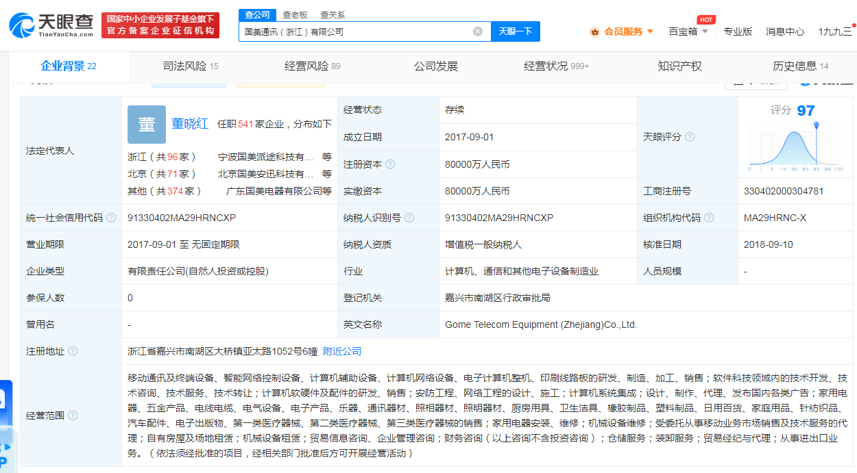Open the 历史信息 tab

(801, 66)
